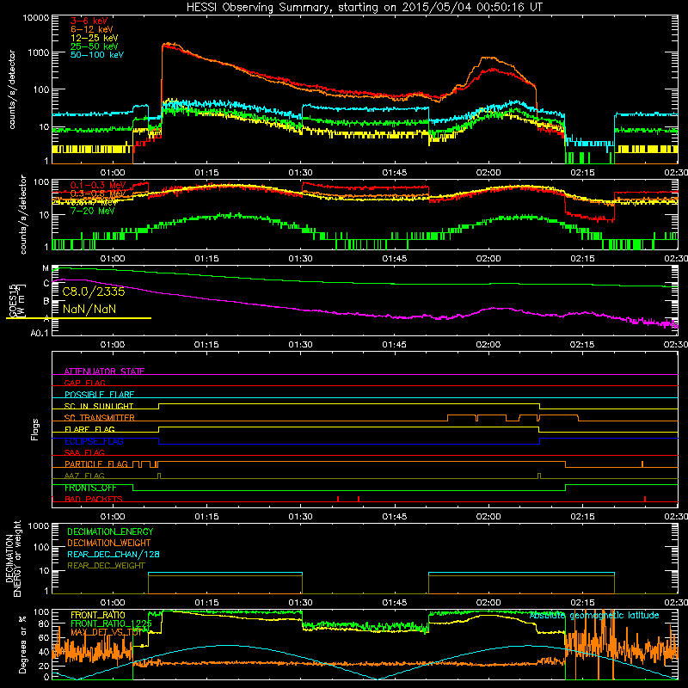Click the REAR_DEC_CHAN/128 legend label
The image size is (688, 688).
(x=114, y=554)
